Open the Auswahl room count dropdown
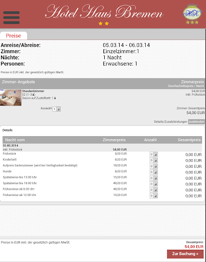The width and height of the screenshot is (206, 262). point(57,109)
